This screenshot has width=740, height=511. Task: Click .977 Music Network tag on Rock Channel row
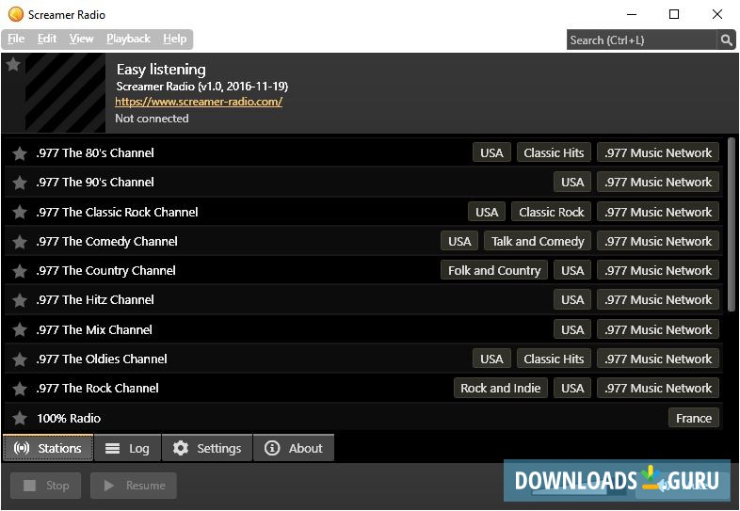point(658,388)
